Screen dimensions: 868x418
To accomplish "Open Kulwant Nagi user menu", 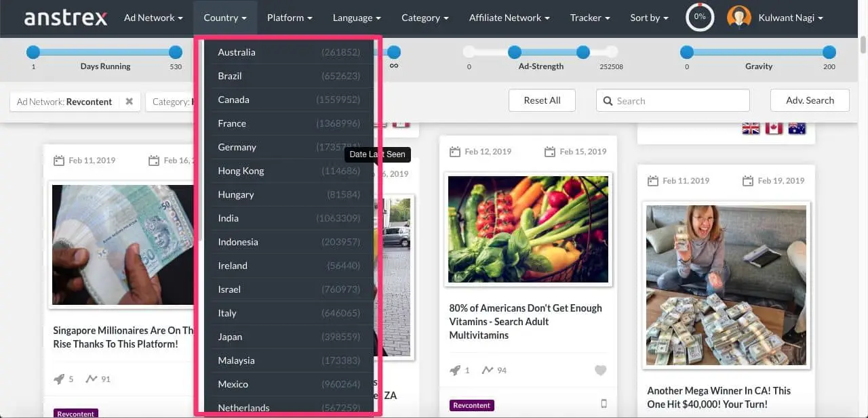I will [789, 18].
